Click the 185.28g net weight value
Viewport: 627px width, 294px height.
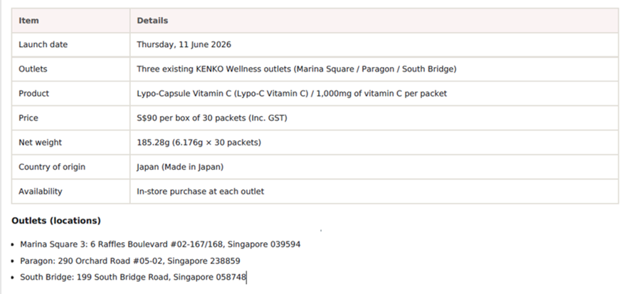click(199, 142)
